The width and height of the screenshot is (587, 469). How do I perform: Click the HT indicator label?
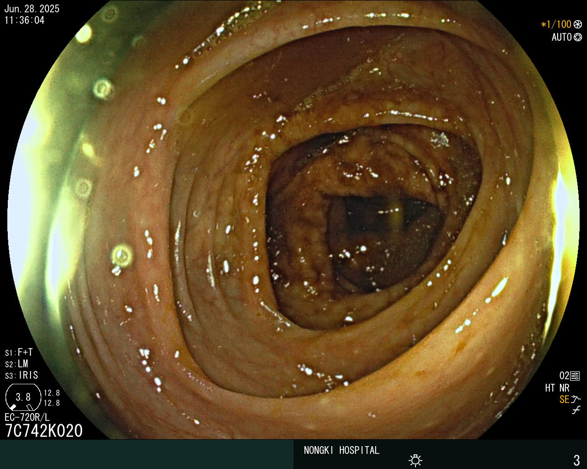pyautogui.click(x=550, y=388)
